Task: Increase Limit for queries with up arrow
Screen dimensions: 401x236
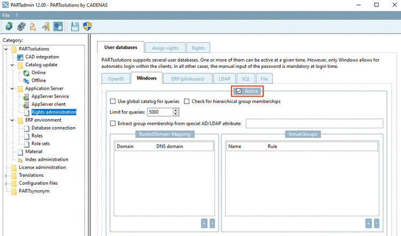Action: [176, 110]
